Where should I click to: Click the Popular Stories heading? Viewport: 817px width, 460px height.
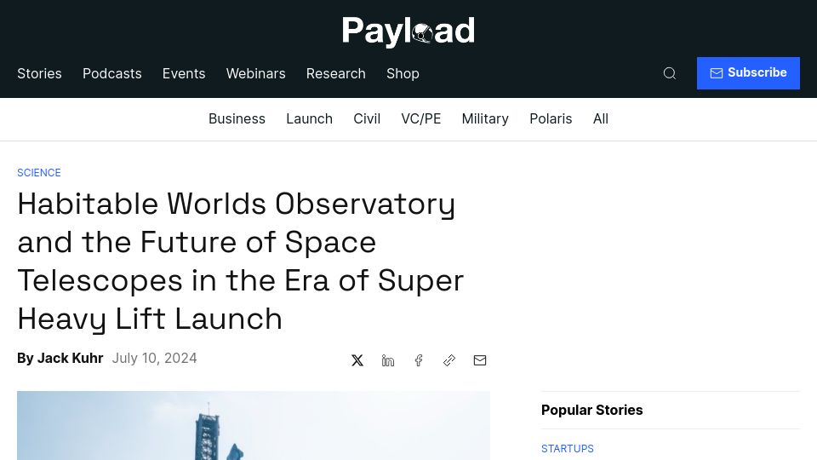click(x=592, y=410)
